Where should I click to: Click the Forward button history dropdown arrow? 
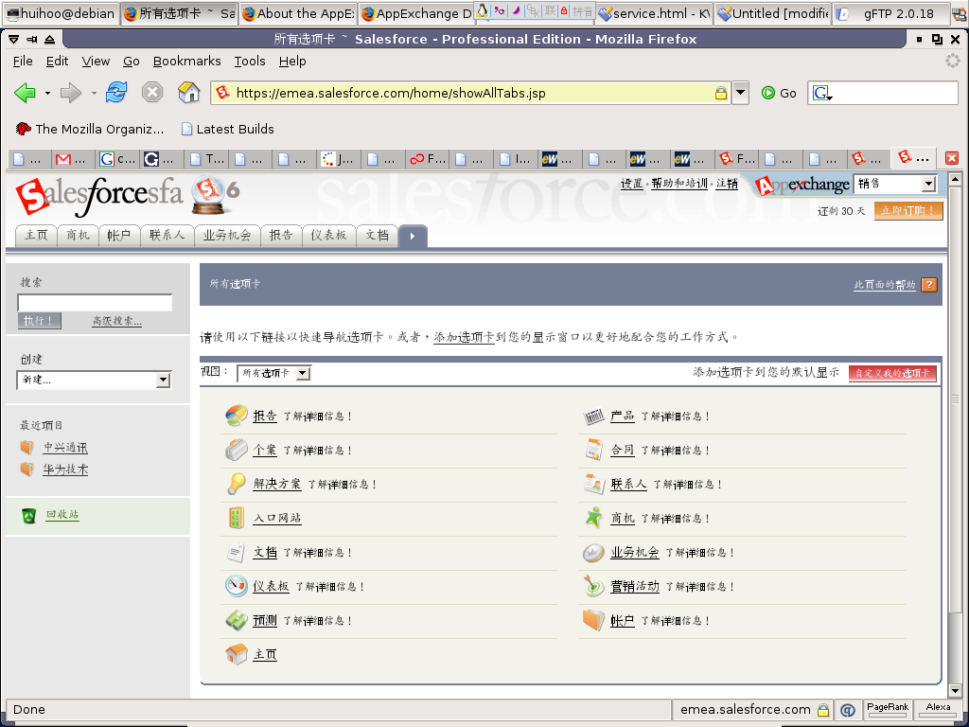click(94, 94)
